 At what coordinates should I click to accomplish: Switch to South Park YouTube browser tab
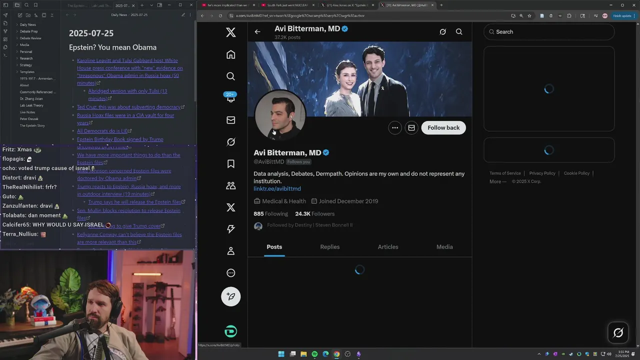[x=287, y=5]
